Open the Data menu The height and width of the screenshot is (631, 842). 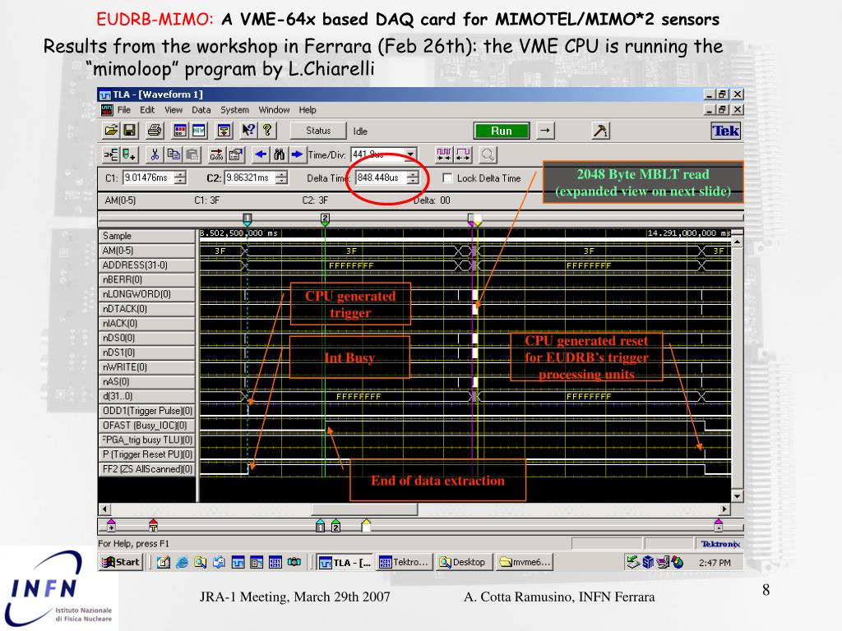point(201,109)
